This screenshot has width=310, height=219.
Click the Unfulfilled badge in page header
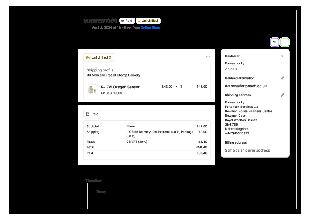coord(148,21)
